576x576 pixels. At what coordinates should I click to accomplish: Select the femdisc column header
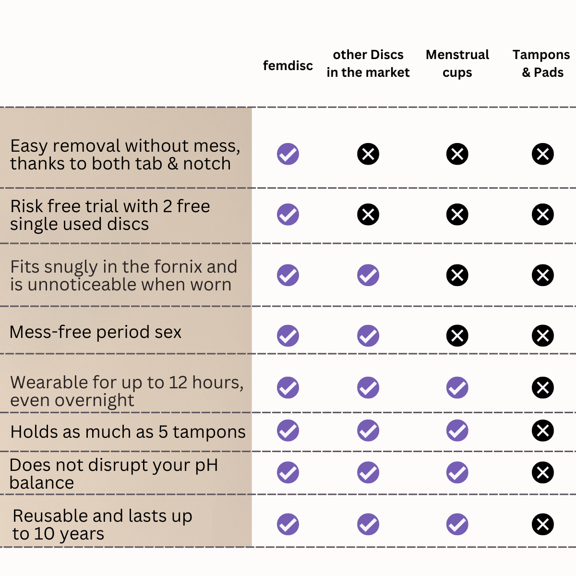(288, 65)
